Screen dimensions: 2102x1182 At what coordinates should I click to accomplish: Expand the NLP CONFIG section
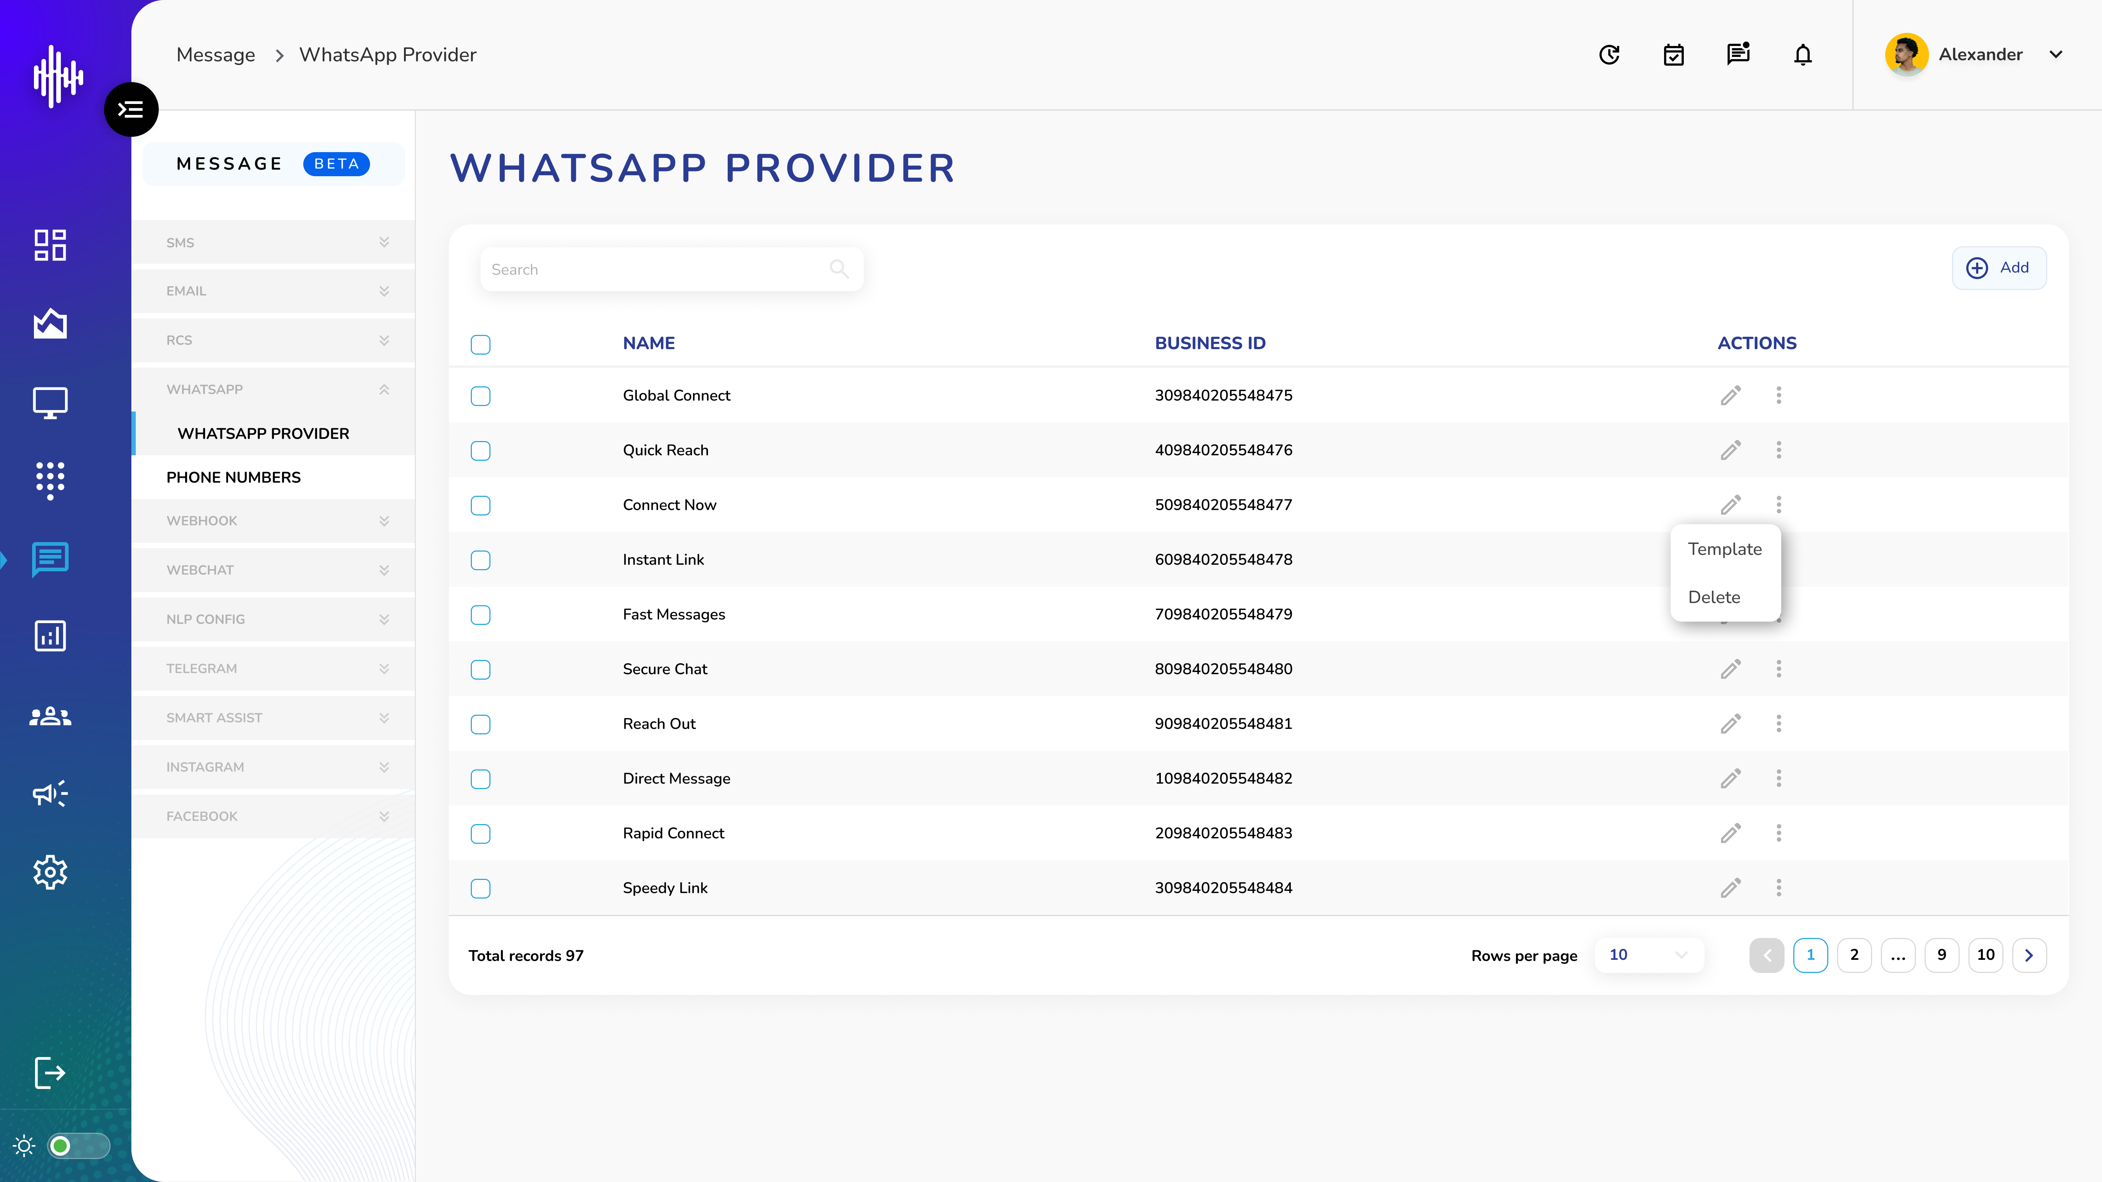(273, 619)
